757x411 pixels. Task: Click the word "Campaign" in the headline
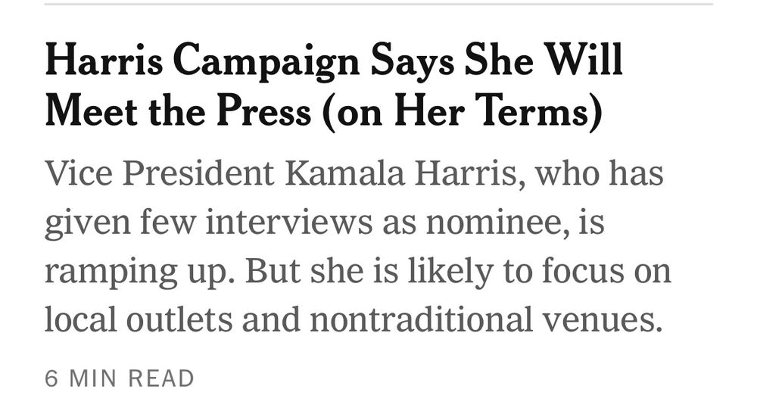click(266, 62)
